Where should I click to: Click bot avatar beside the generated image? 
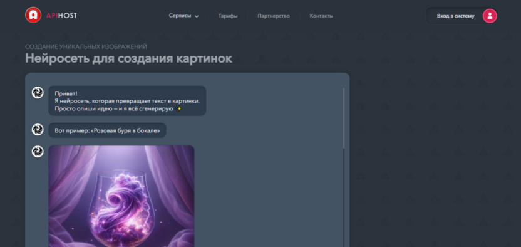[38, 152]
